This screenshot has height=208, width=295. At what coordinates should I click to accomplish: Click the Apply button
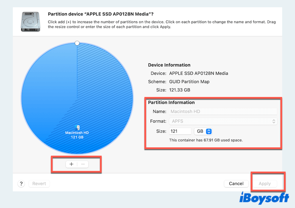coord(264,184)
